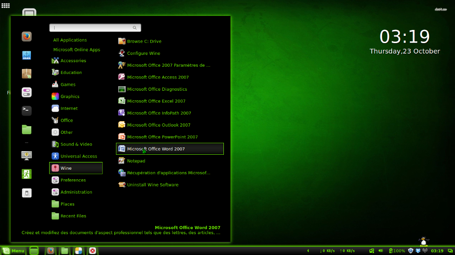Click the window list icon at panel end
Viewport: 455px width, 255px height.
tap(450, 250)
